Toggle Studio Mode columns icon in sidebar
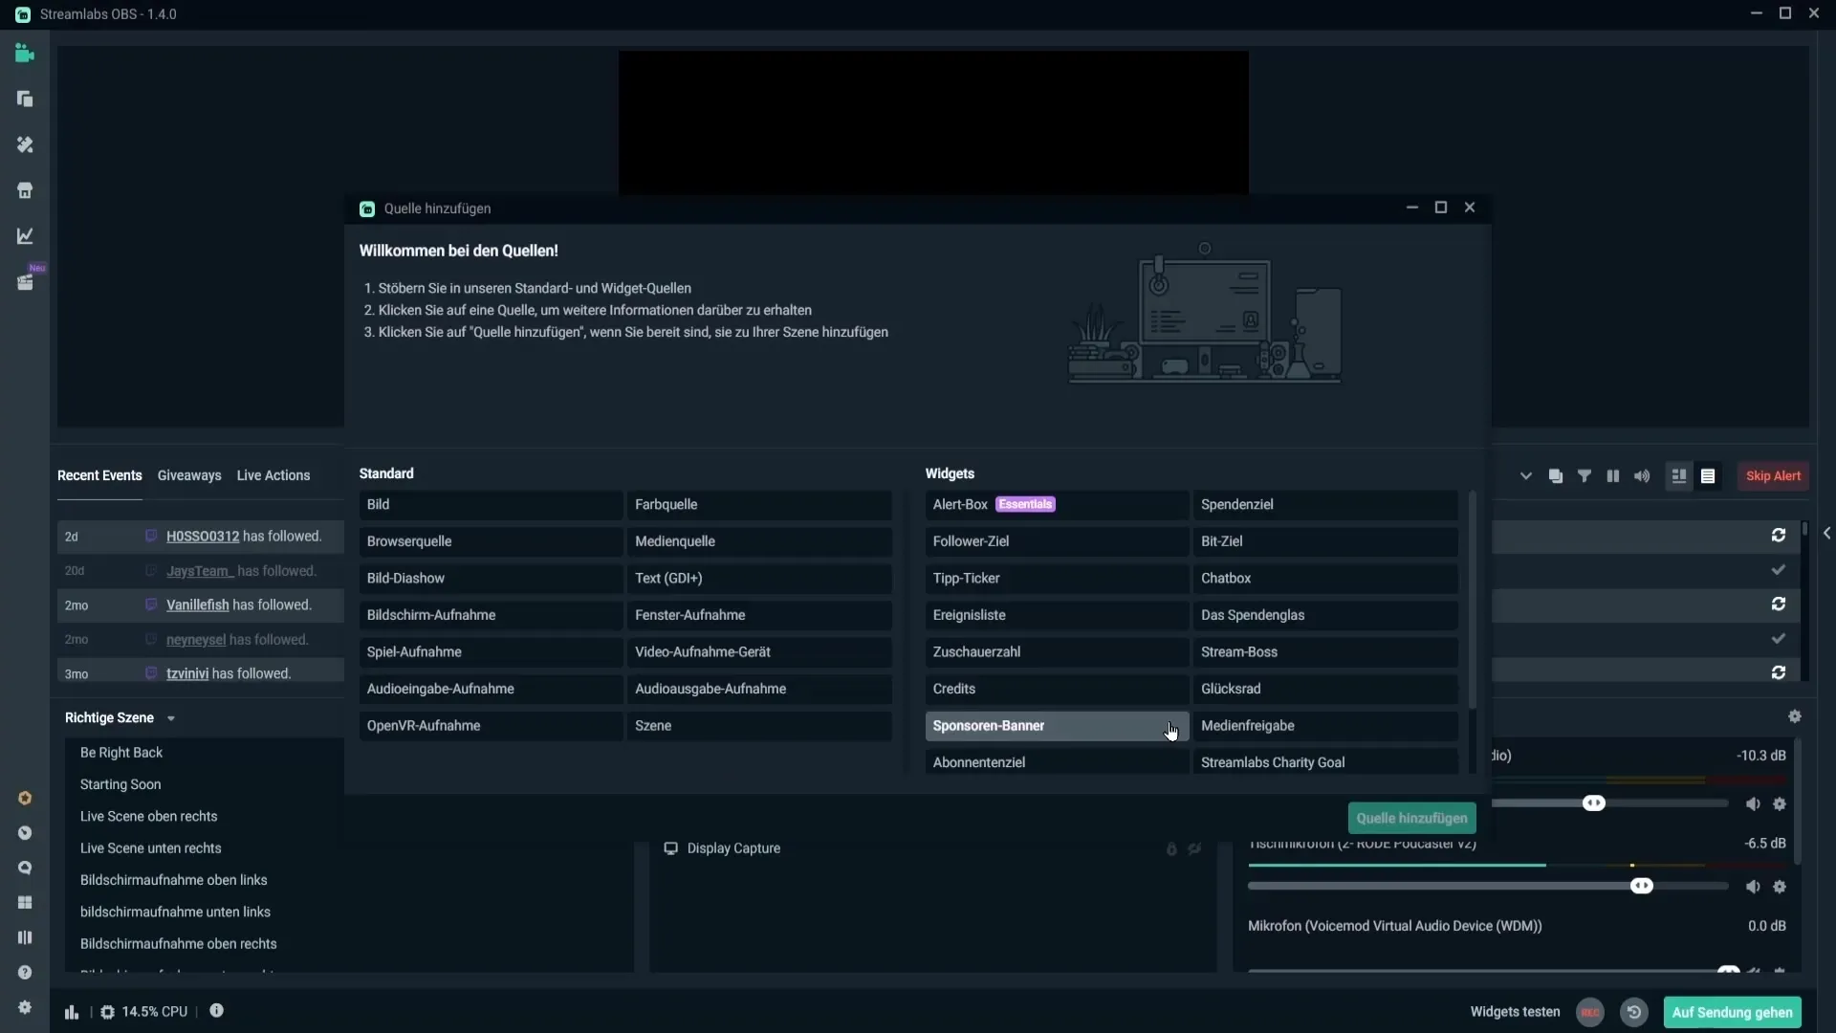Viewport: 1836px width, 1033px height. coord(25,937)
